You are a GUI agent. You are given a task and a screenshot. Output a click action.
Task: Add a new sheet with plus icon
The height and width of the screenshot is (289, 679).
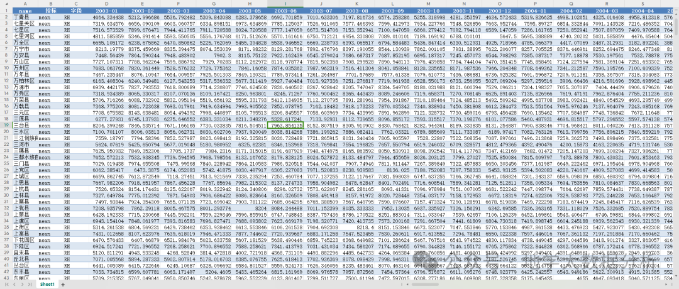63,285
